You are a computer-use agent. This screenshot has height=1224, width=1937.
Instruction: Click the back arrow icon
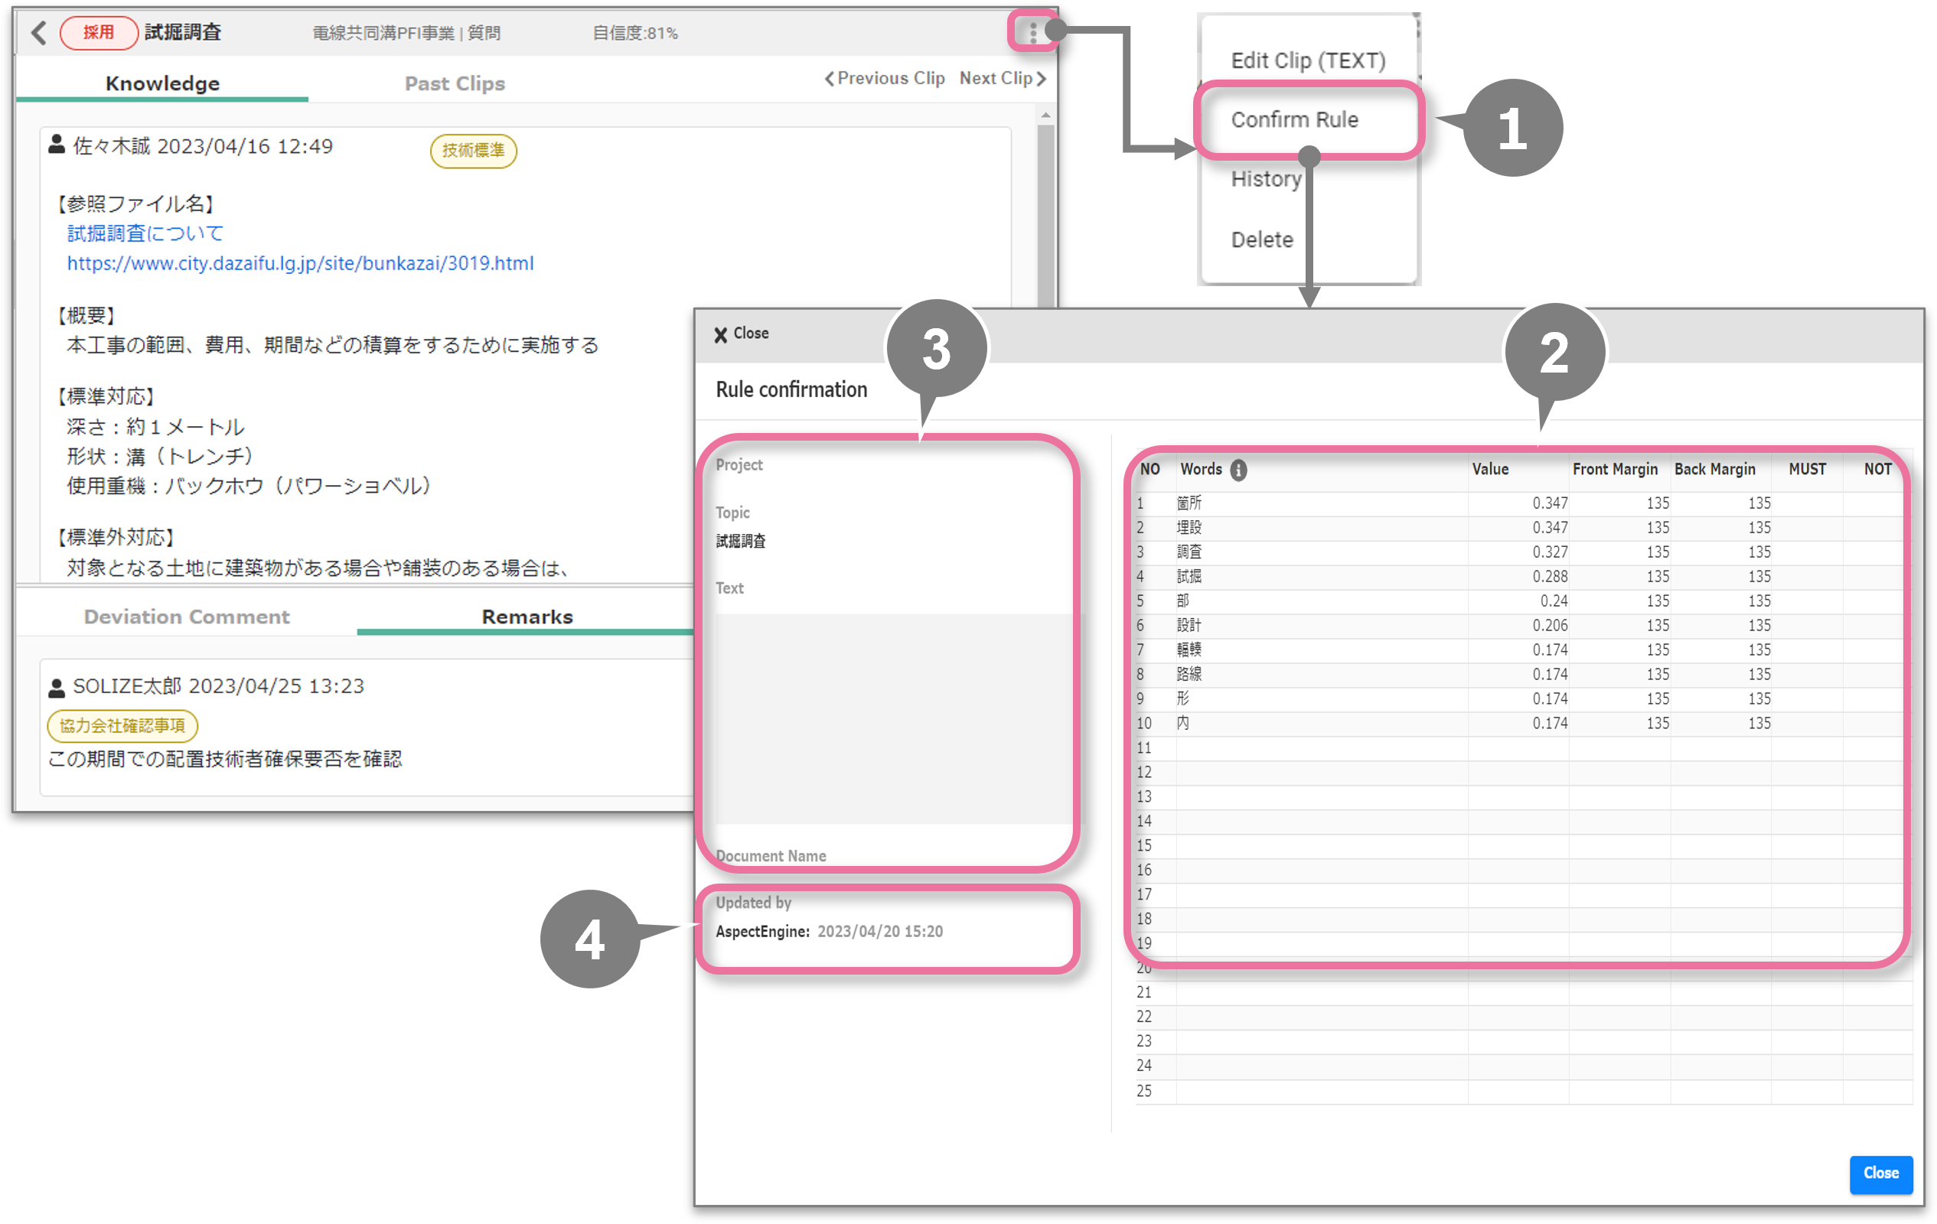38,33
